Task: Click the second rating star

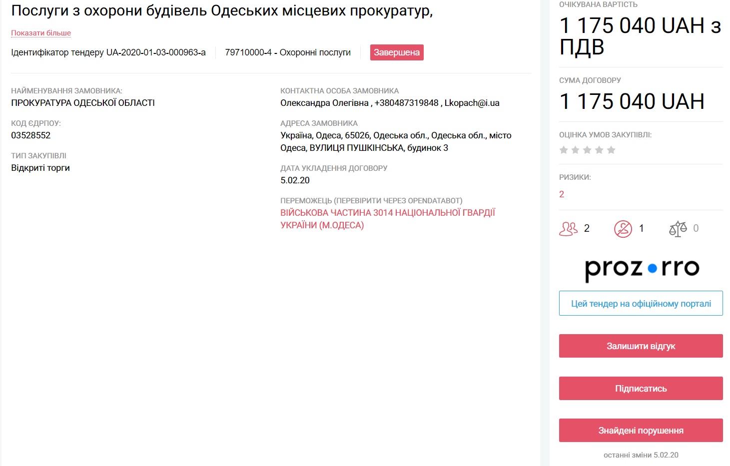Action: point(575,150)
